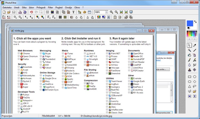This screenshot has width=200, height=119.
Task: Select the paint bucket fill tool
Action: [189, 55]
